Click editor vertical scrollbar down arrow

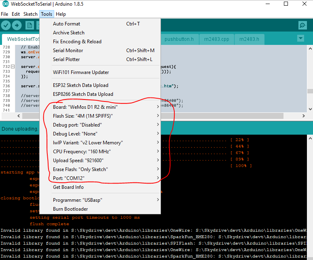310,109
